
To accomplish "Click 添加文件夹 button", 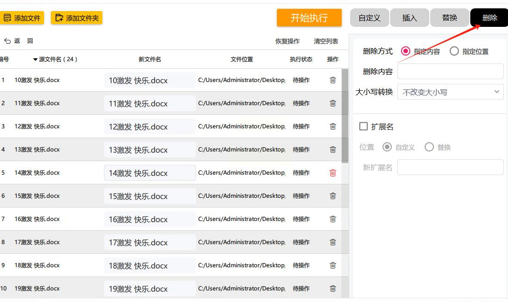I will [77, 18].
